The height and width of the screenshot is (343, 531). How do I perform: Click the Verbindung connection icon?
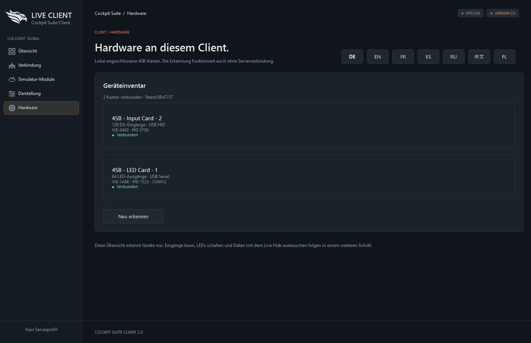click(x=12, y=66)
